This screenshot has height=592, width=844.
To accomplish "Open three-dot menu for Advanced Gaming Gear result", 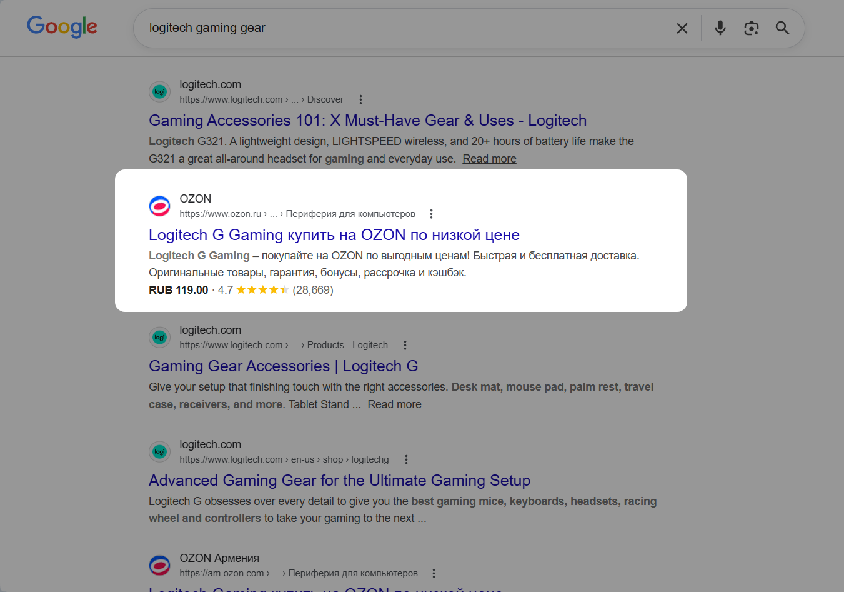I will coord(406,459).
